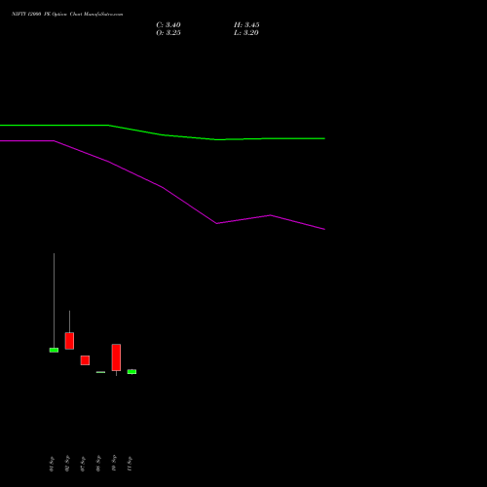Select the close value C: 3.40
The image size is (487, 487).
tap(169, 25)
